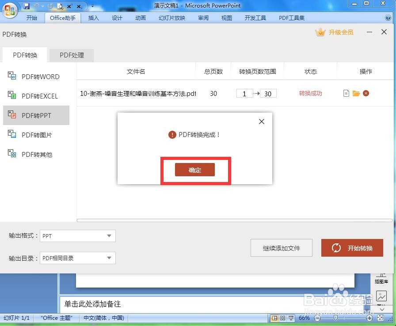Viewport: 396px width, 326px height.
Task: Adjust the zoom slider in the status bar
Action: click(336, 318)
